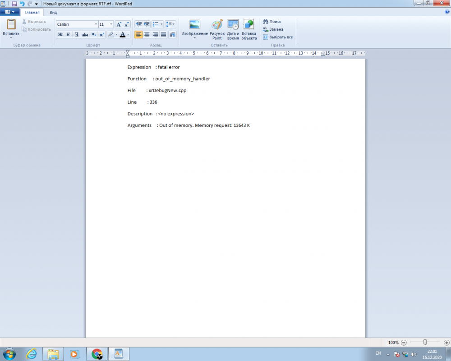
Task: Switch to the Вид tab
Action: coord(53,12)
